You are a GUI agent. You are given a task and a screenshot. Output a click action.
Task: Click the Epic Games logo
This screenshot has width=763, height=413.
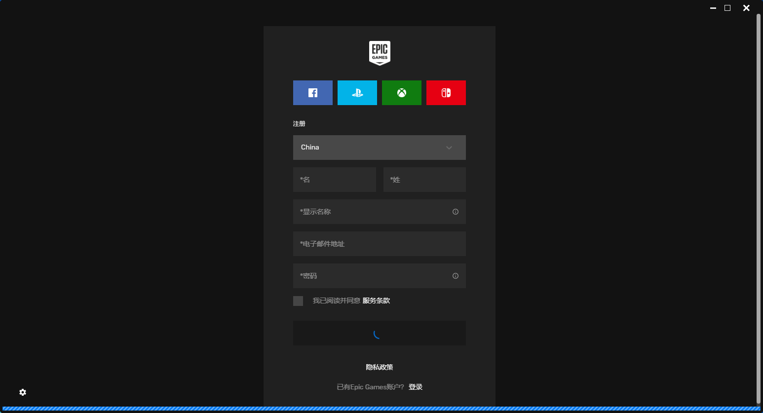point(380,53)
